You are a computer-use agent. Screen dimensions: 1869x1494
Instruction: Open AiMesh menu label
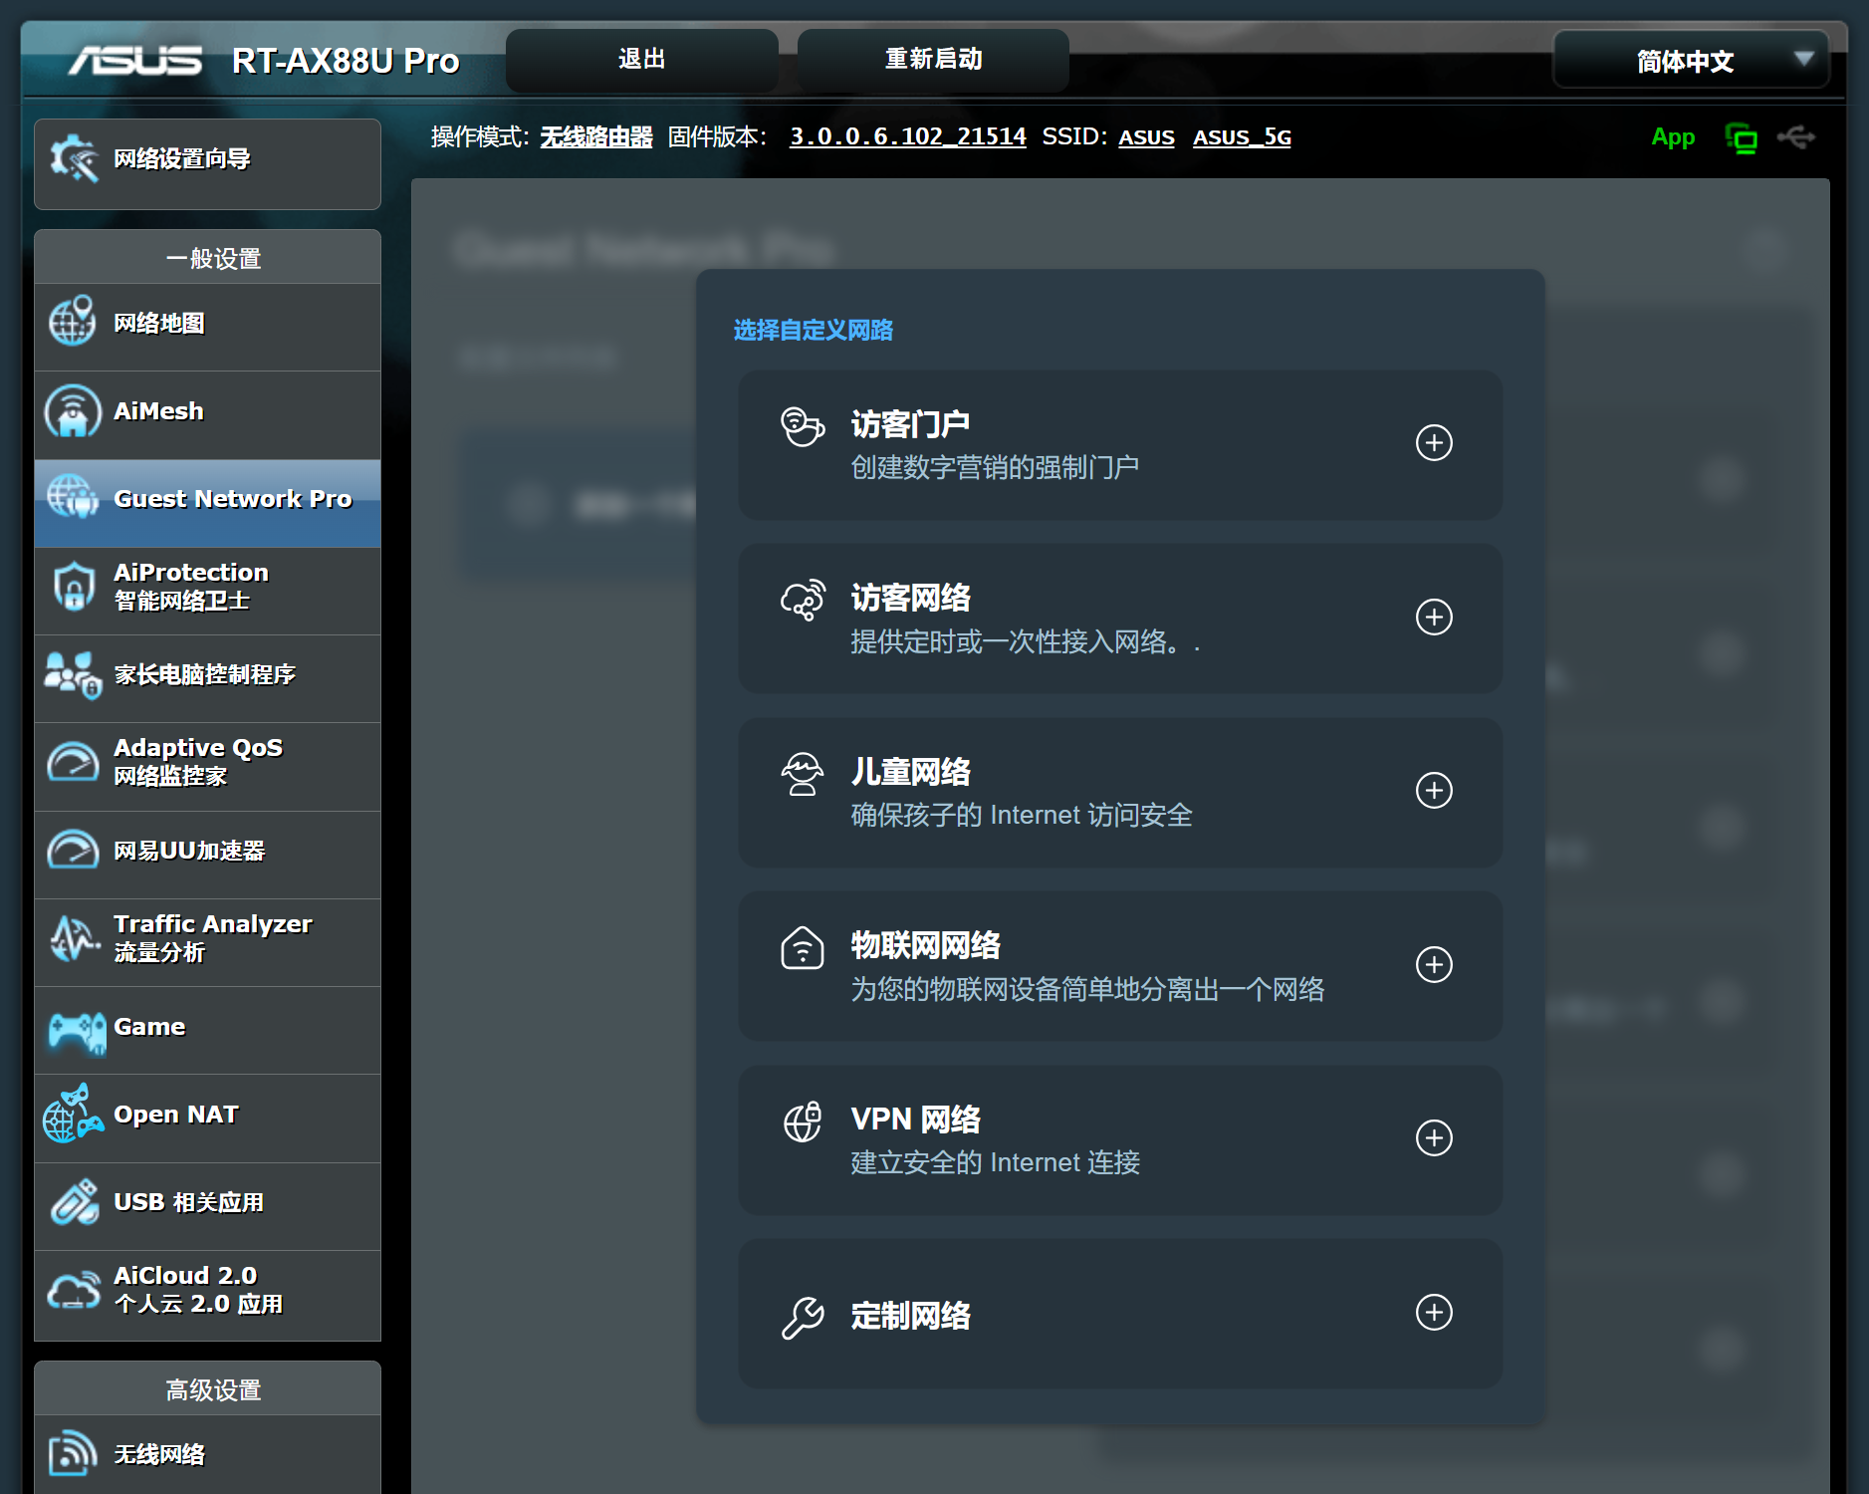(x=158, y=410)
